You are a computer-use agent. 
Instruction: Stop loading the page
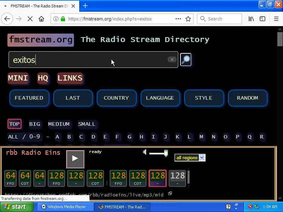pyautogui.click(x=30, y=19)
